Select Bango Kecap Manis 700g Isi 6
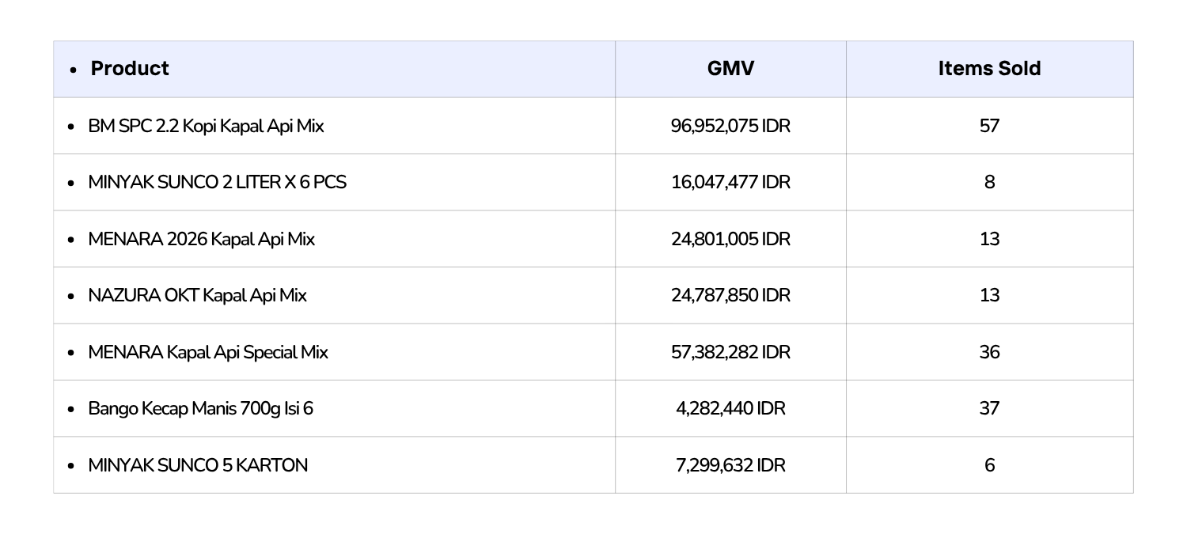Viewport: 1187px width, 534px height. pos(200,408)
